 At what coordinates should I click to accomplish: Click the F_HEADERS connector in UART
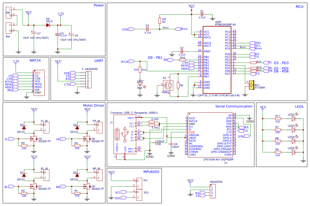click(88, 80)
